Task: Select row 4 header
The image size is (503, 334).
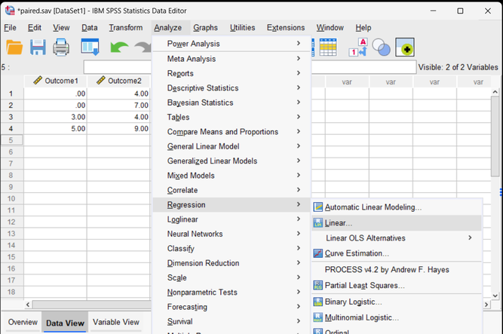Action: click(11, 129)
